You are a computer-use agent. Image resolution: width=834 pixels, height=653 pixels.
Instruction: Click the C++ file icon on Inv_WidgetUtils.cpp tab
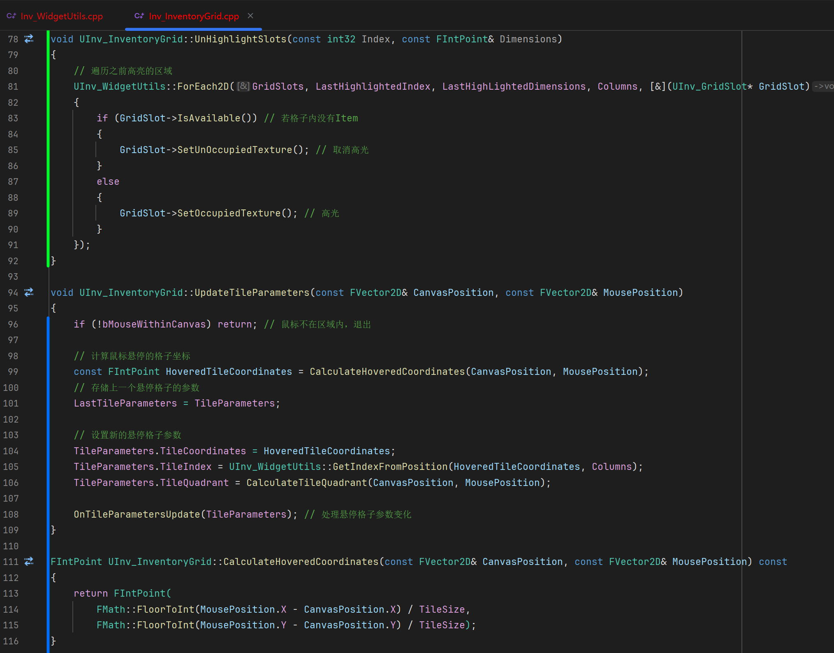11,16
